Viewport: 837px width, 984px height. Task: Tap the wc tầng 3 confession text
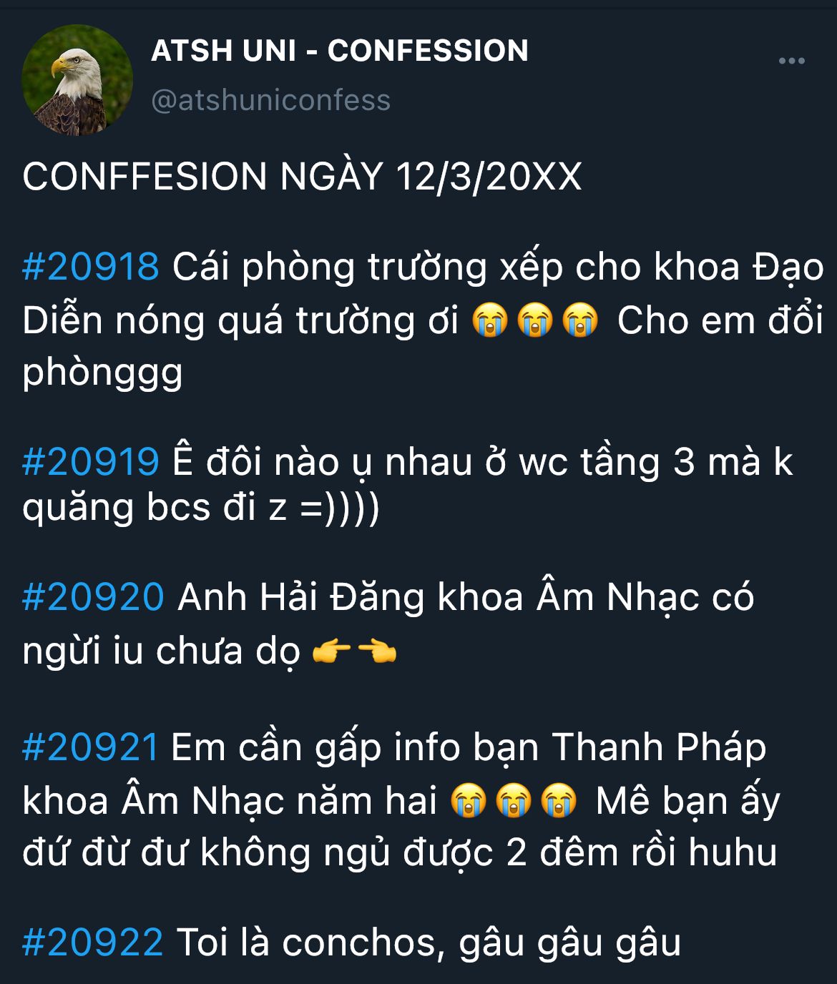(x=408, y=485)
